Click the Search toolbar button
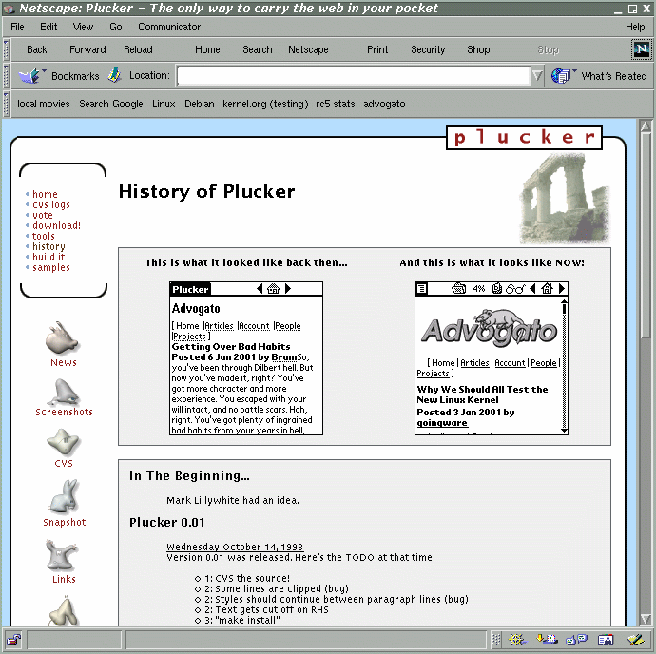The height and width of the screenshot is (654, 656). coord(258,49)
